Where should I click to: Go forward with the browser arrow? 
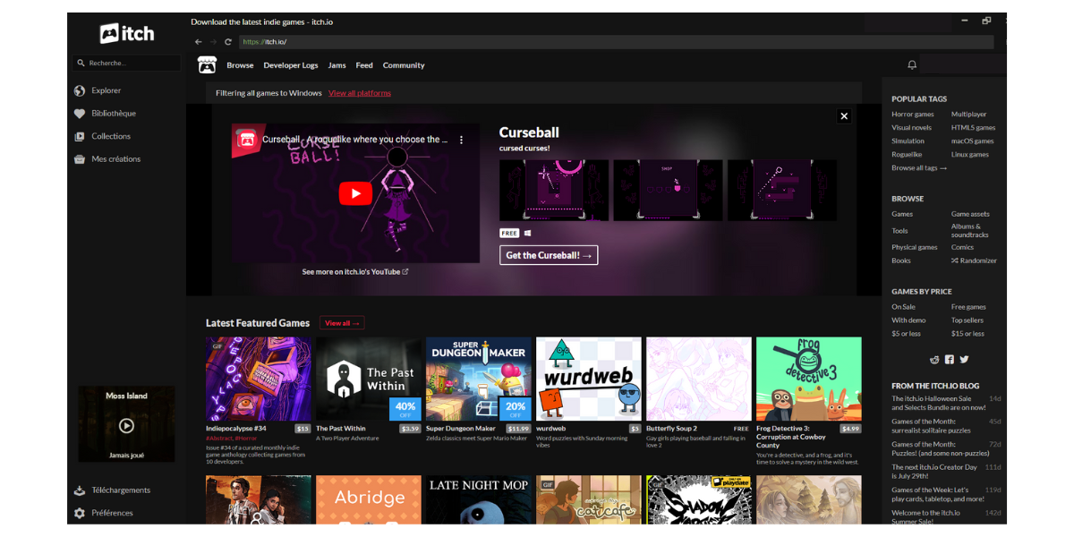pos(213,42)
